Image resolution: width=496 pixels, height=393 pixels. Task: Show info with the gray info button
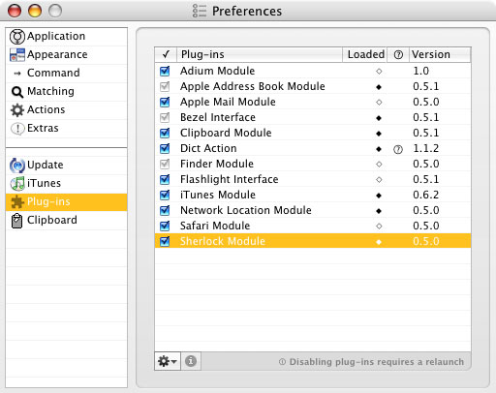(191, 361)
